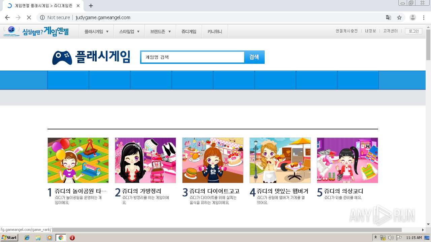Click the 내정보 link

tap(370, 31)
